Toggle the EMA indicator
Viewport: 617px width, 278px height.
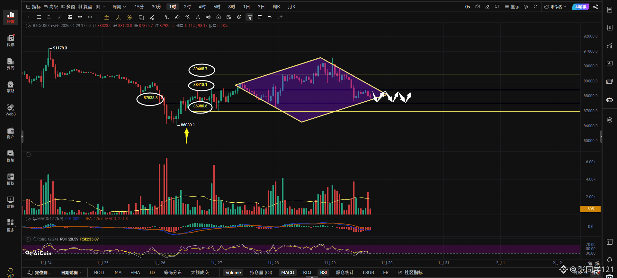[x=135, y=273]
